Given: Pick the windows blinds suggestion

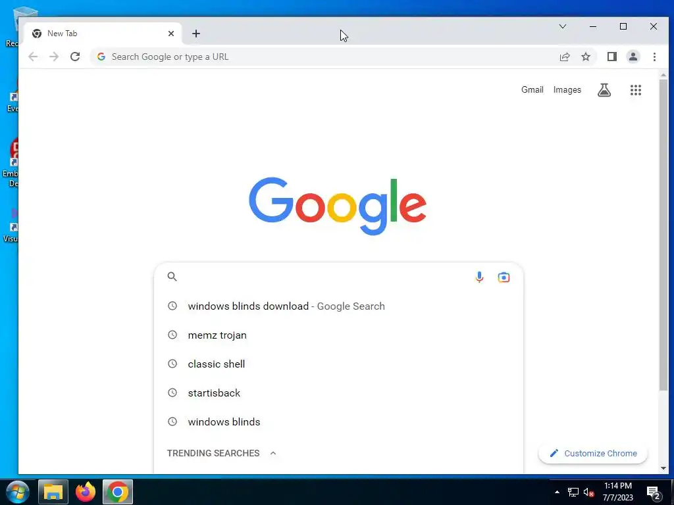Looking at the screenshot, I should click(x=339, y=421).
